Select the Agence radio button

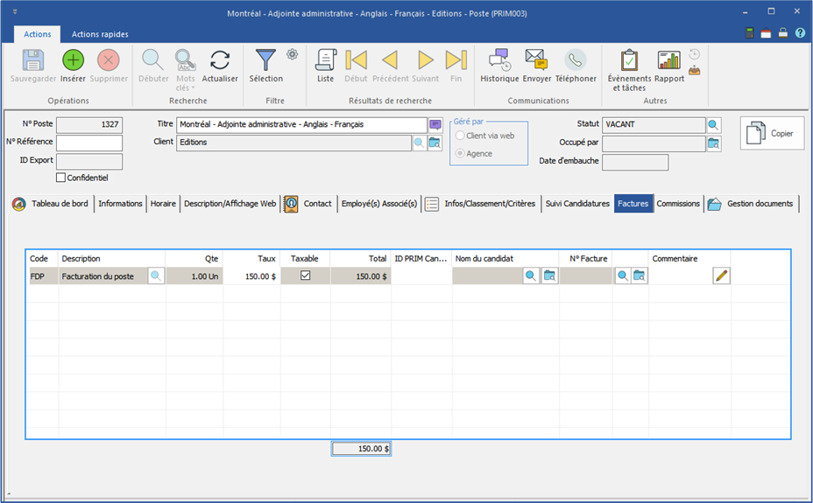click(x=460, y=154)
